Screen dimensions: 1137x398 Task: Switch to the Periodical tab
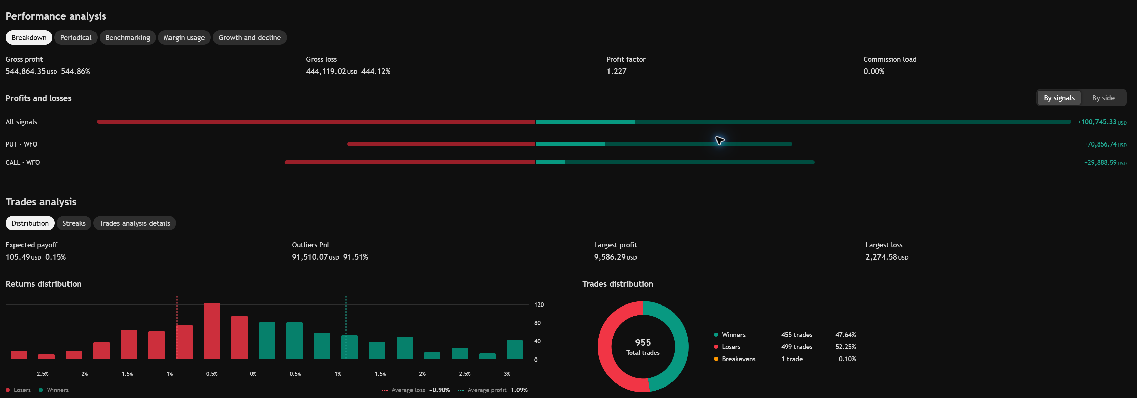coord(76,37)
